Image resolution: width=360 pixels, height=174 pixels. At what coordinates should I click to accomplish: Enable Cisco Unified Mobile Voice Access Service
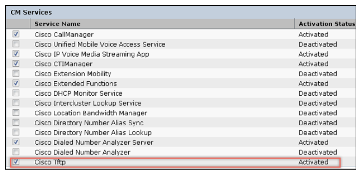16,44
